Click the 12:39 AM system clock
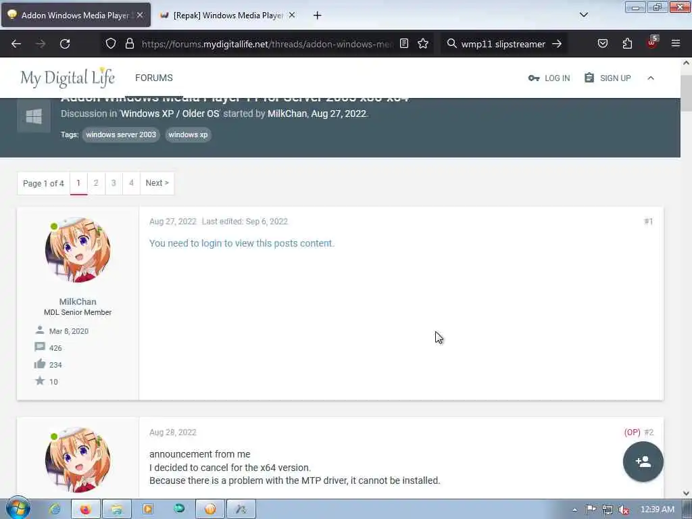Screen dimensions: 692x519 [x=657, y=510]
